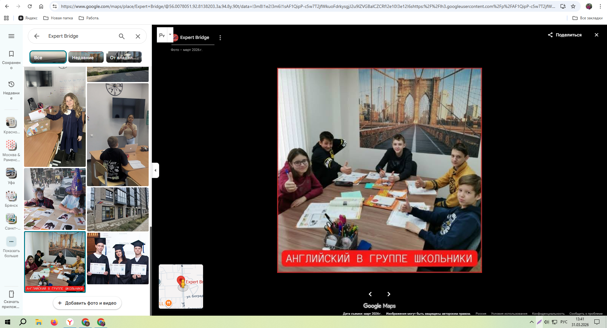Viewport: 607px width, 328px height.
Task: Open the Уфа recent item in the sidebar
Action: [11, 176]
